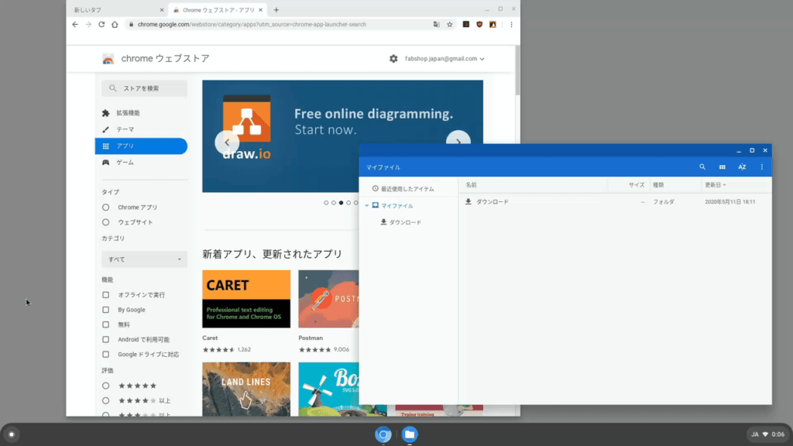Click the LAND LINES app thumbnail
This screenshot has height=446, width=793.
click(246, 389)
